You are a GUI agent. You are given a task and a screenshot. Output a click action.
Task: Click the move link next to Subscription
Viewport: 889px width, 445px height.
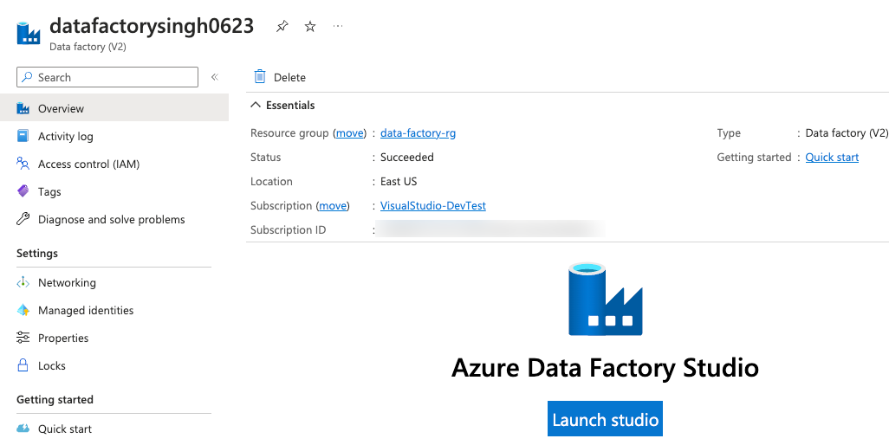click(333, 205)
